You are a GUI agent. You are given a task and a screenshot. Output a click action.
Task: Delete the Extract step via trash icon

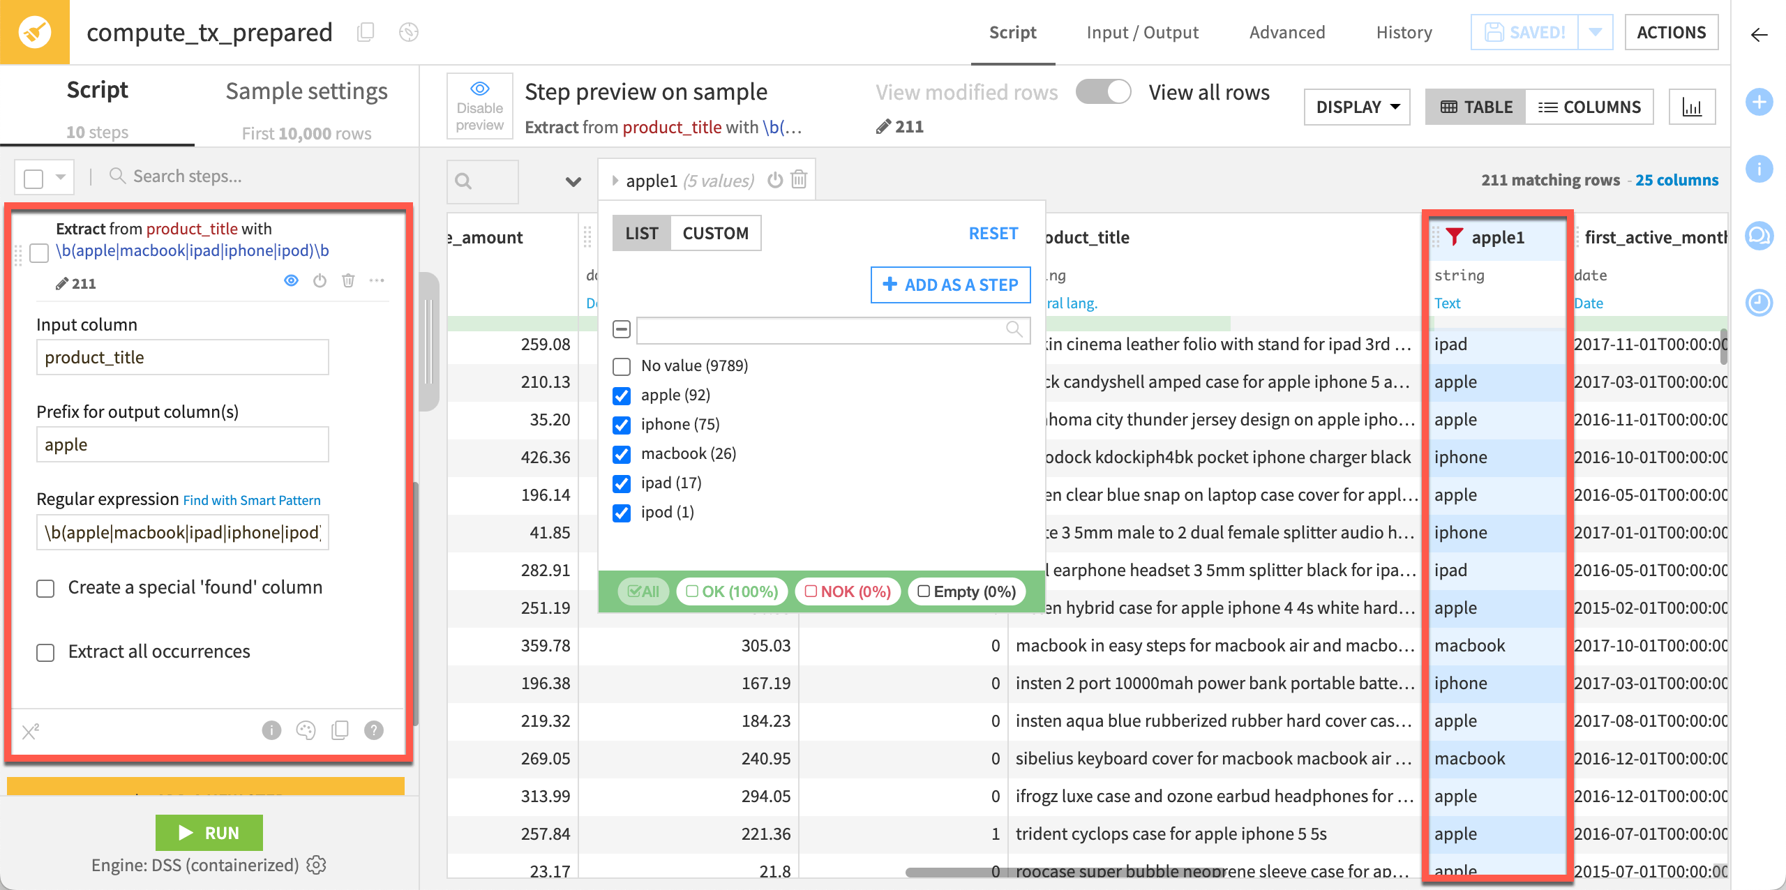click(348, 280)
